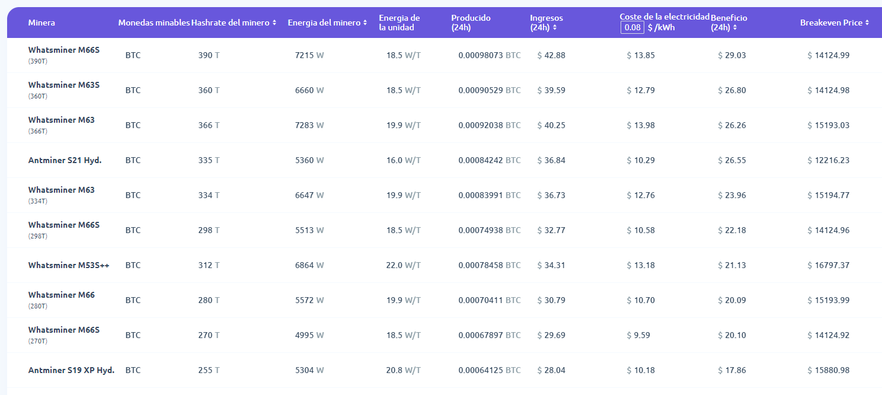Open Whatsminer M63S (360T) miner
The width and height of the screenshot is (882, 395).
64,90
